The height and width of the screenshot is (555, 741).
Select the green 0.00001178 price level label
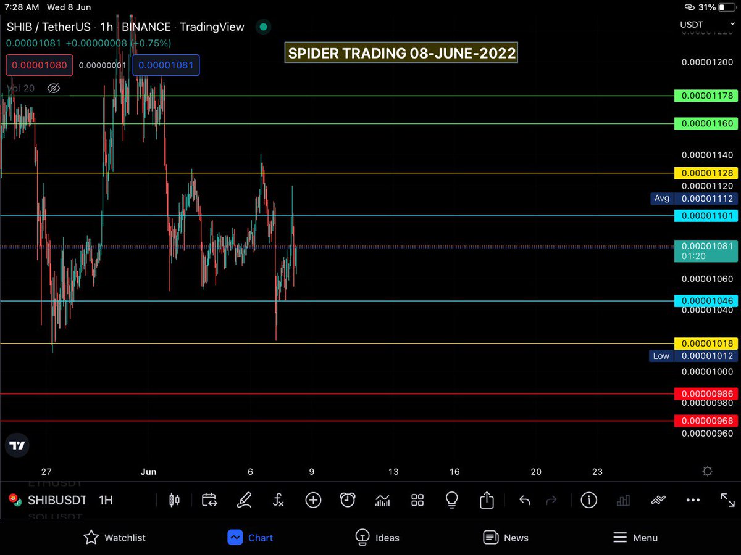coord(706,96)
